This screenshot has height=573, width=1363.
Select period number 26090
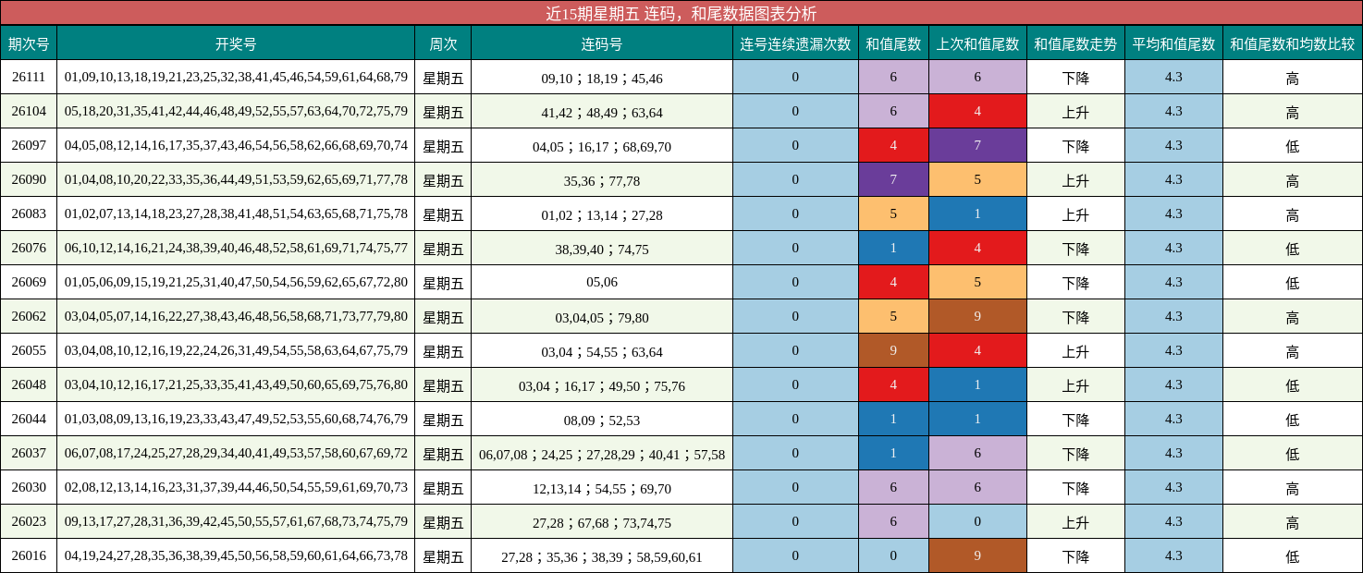[x=29, y=180]
